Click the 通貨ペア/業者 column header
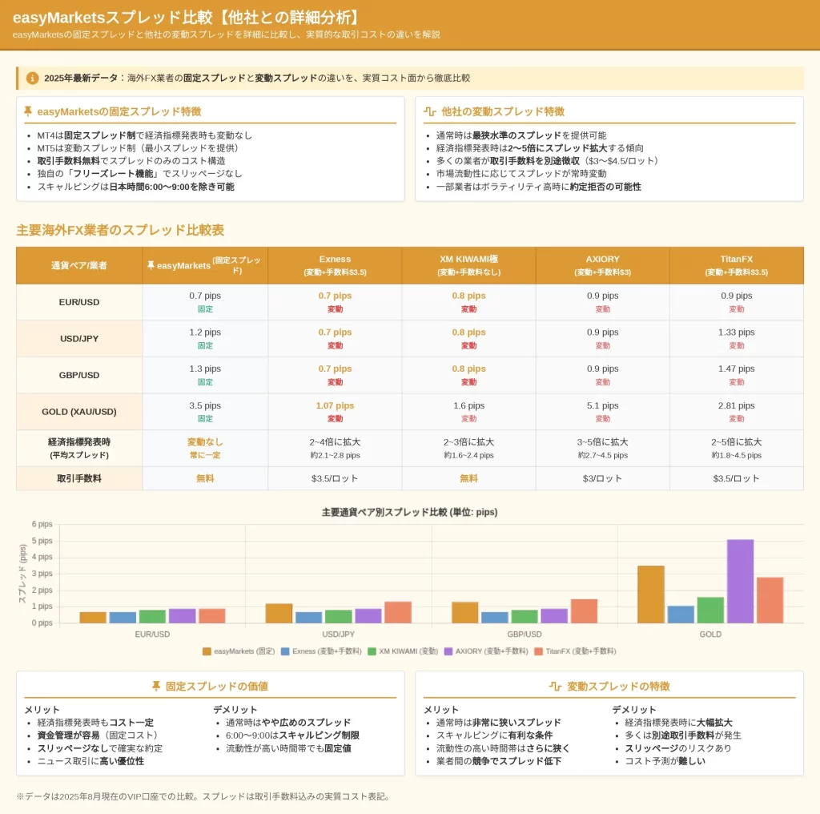This screenshot has width=820, height=814. (x=79, y=265)
